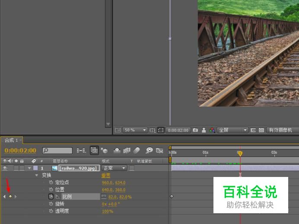Click the solo dot column header
Image resolution: width=299 pixels, height=224 pixels.
pos(16,161)
